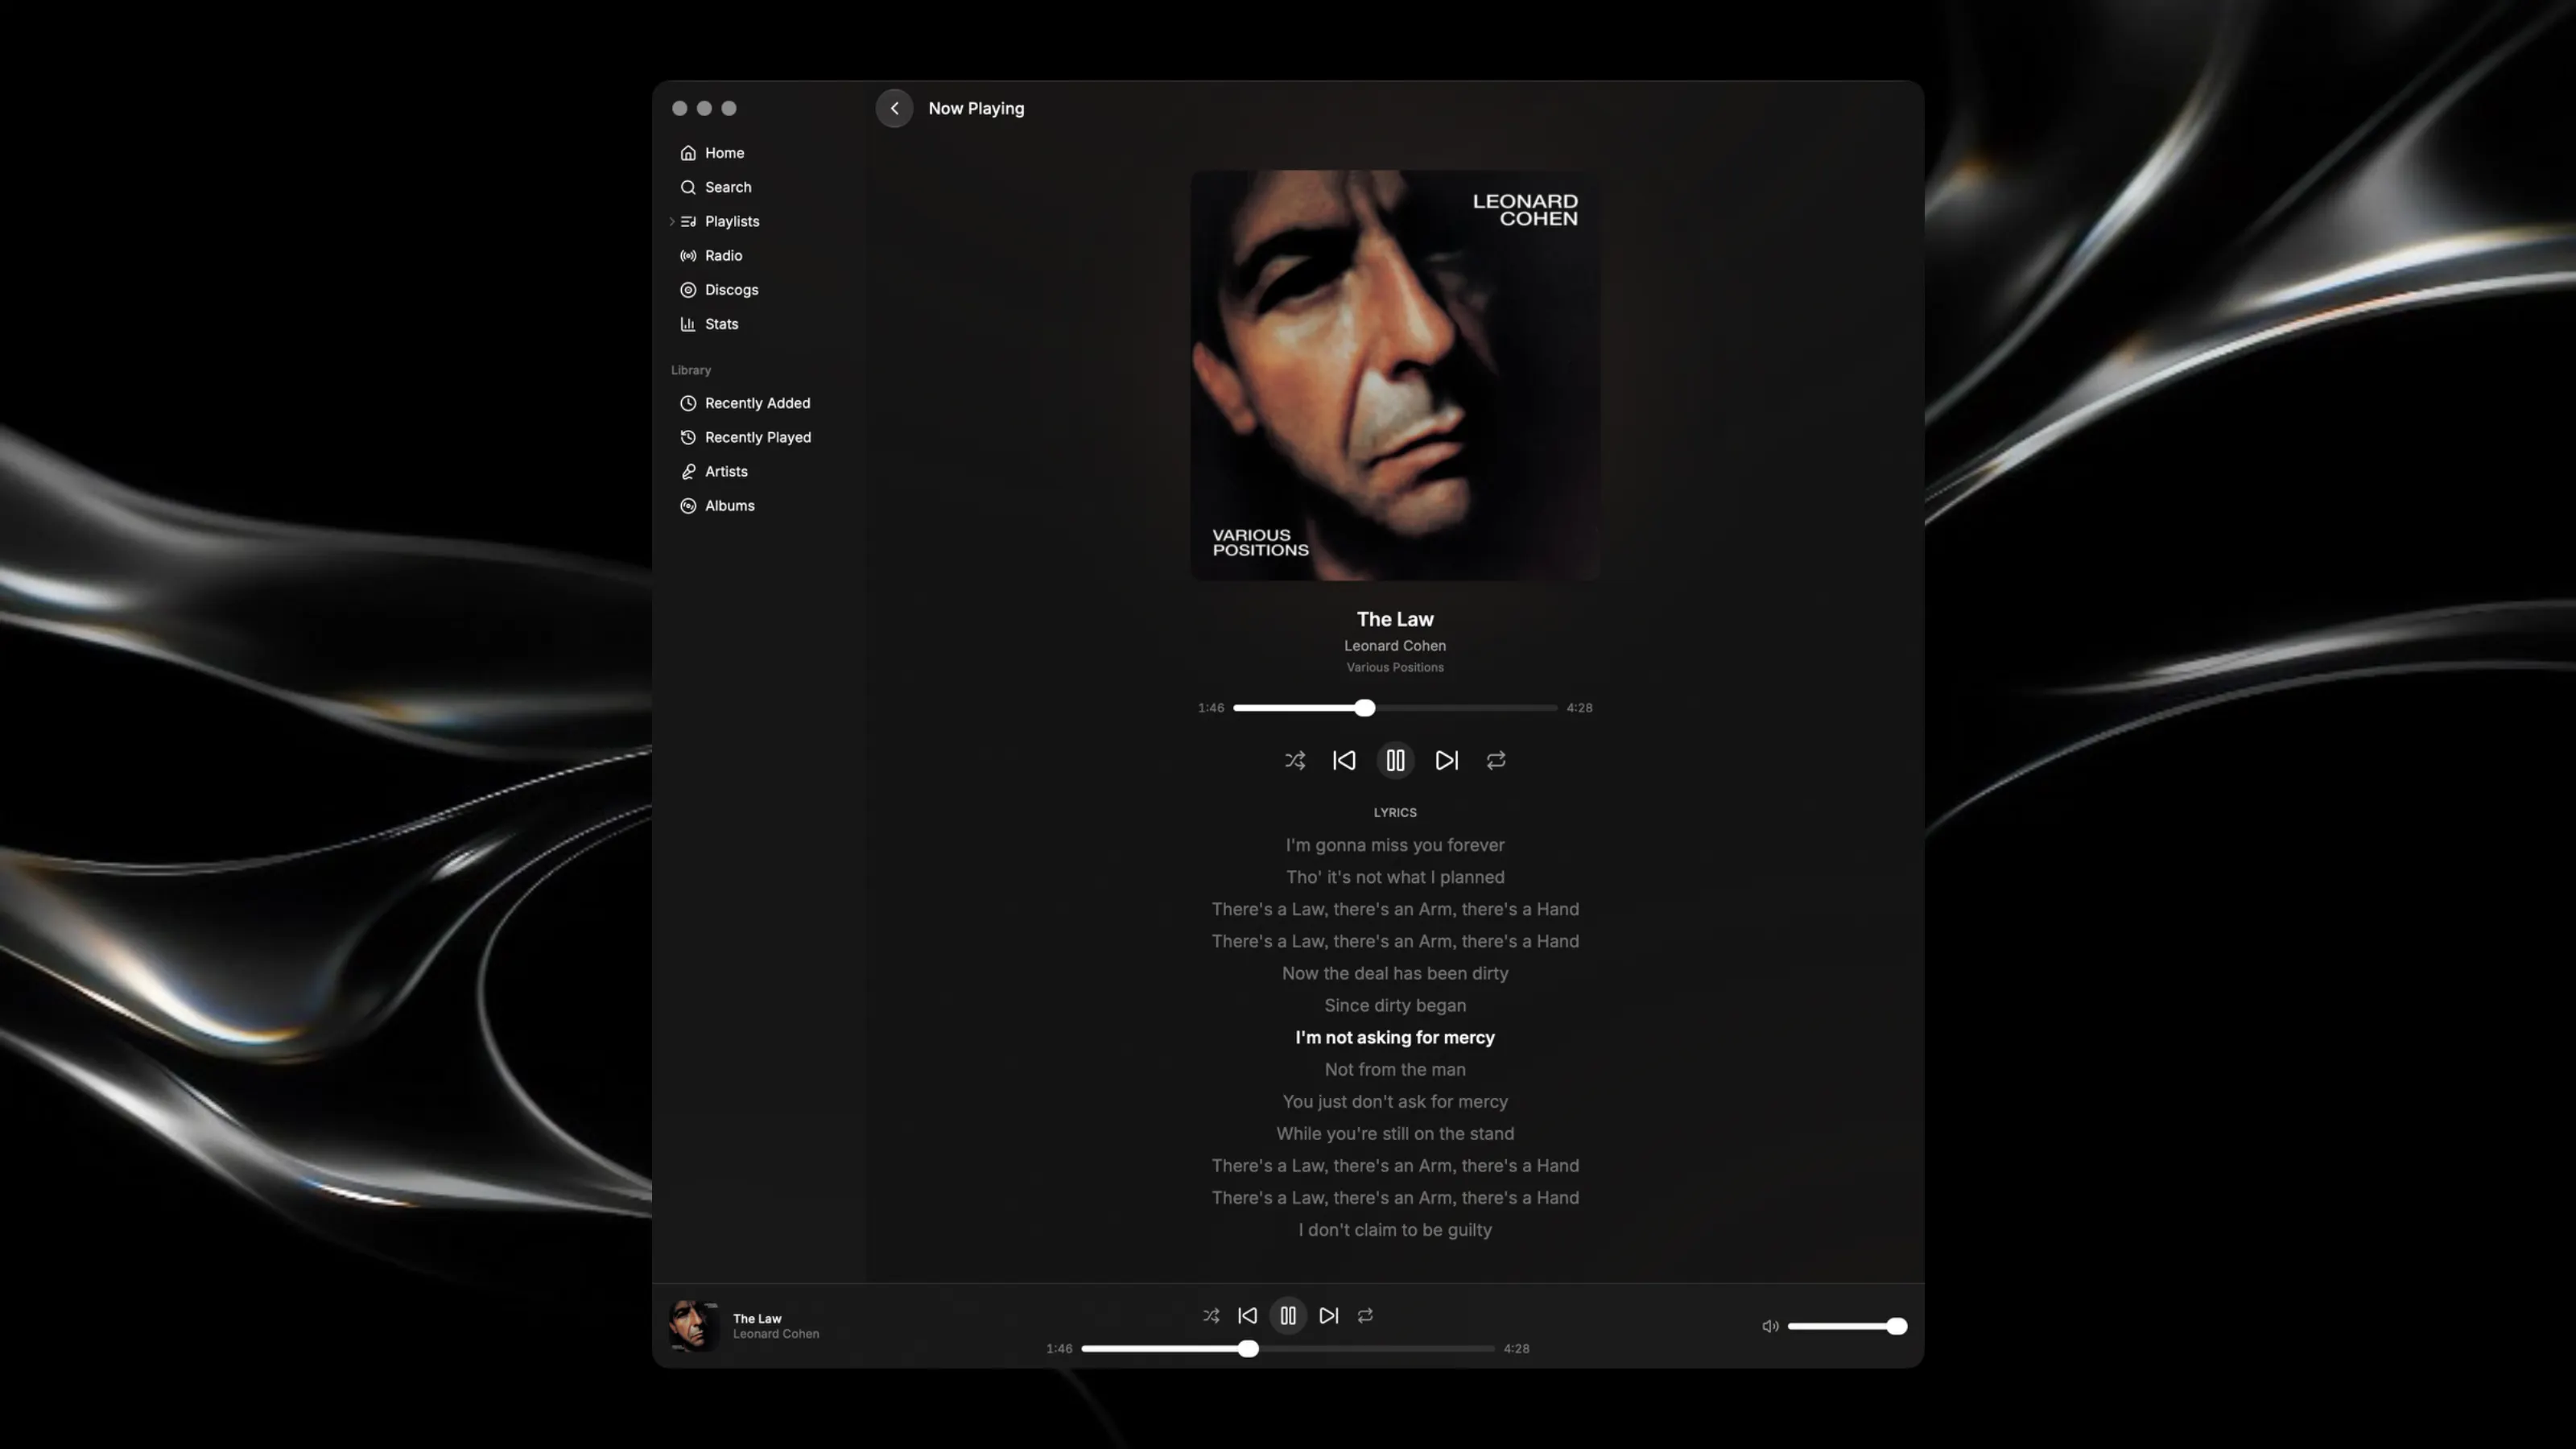Image resolution: width=2576 pixels, height=1449 pixels.
Task: Skip to previous track in Now Playing controls
Action: [1344, 761]
